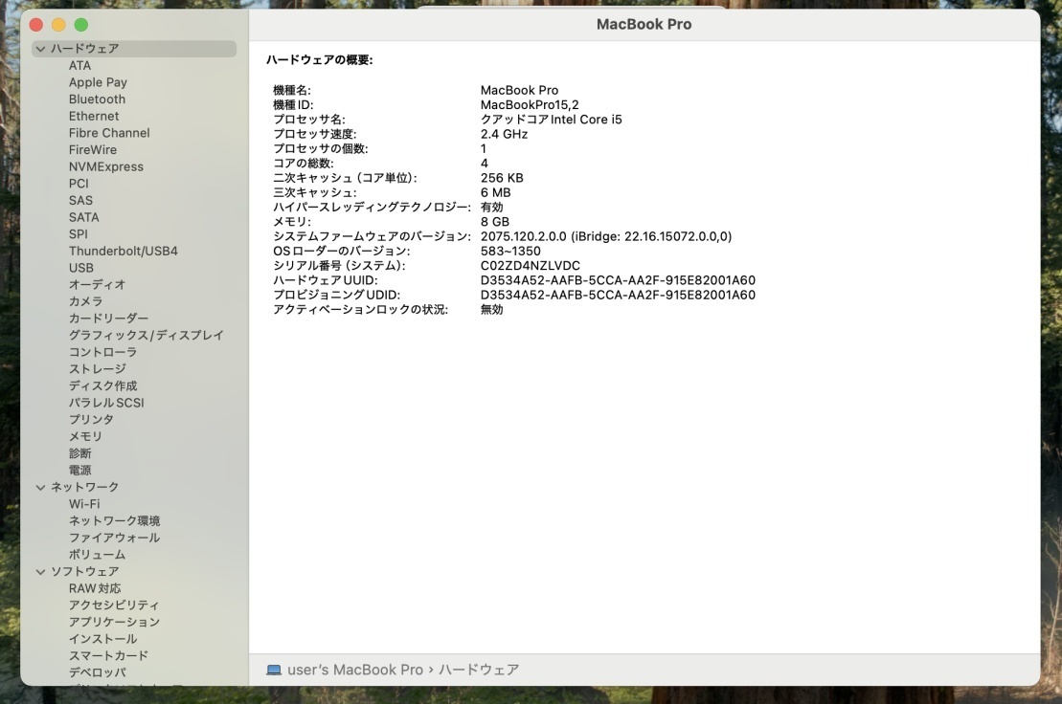Select カメラ in the hardware list

click(x=87, y=301)
